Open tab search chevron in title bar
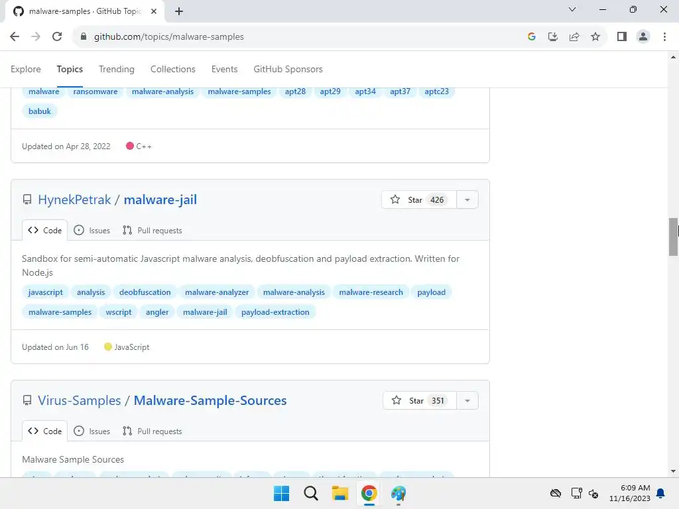 click(x=572, y=9)
